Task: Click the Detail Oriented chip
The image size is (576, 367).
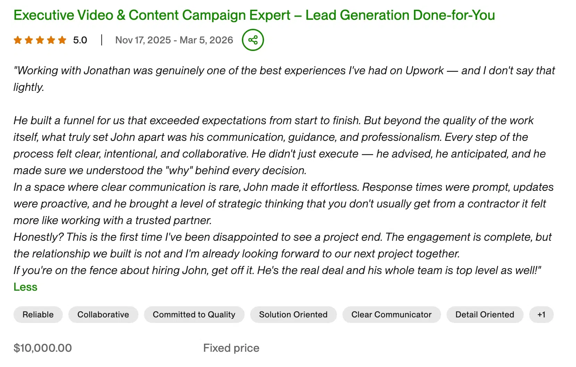Action: coord(484,315)
